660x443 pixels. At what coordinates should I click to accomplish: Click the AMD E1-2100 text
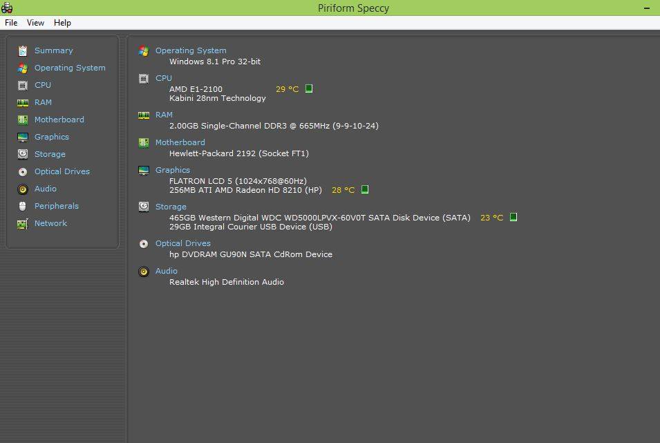[x=196, y=89]
